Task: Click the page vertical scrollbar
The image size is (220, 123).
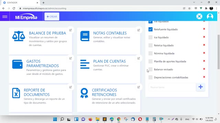Action: pyautogui.click(x=219, y=52)
